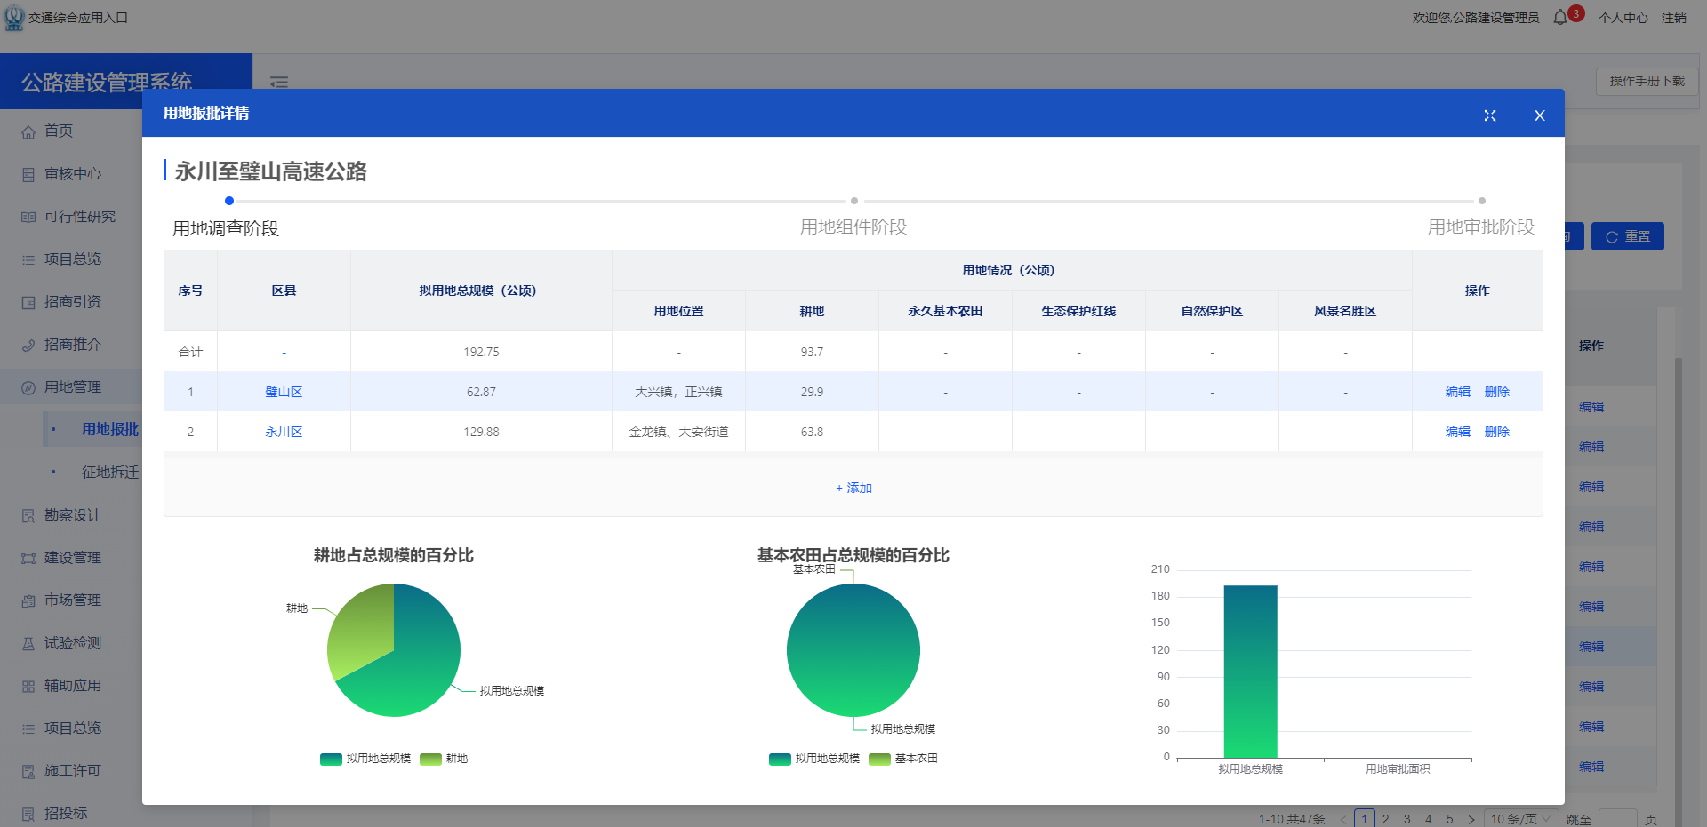Click the 施工许可 sidebar icon
Screen dimensions: 1707x827
(28, 771)
